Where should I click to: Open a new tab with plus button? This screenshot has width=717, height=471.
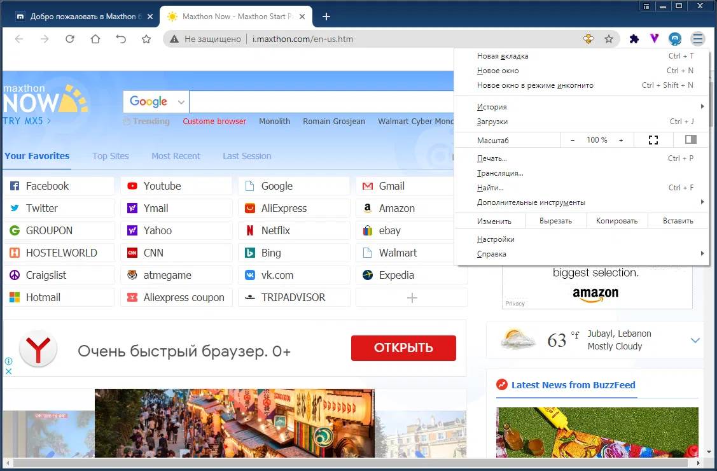click(326, 17)
